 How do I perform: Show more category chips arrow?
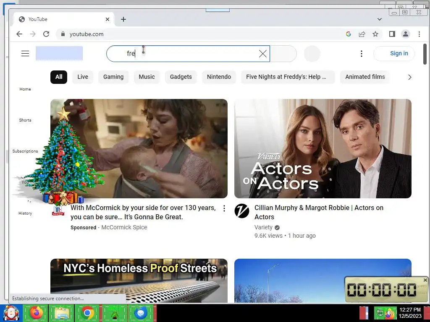coord(410,77)
